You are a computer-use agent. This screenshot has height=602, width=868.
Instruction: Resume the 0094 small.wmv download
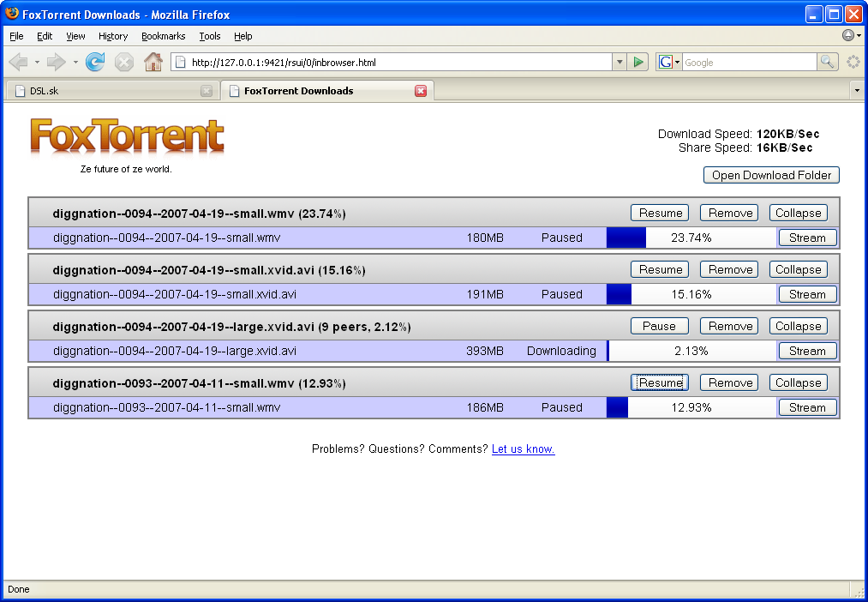pyautogui.click(x=660, y=213)
